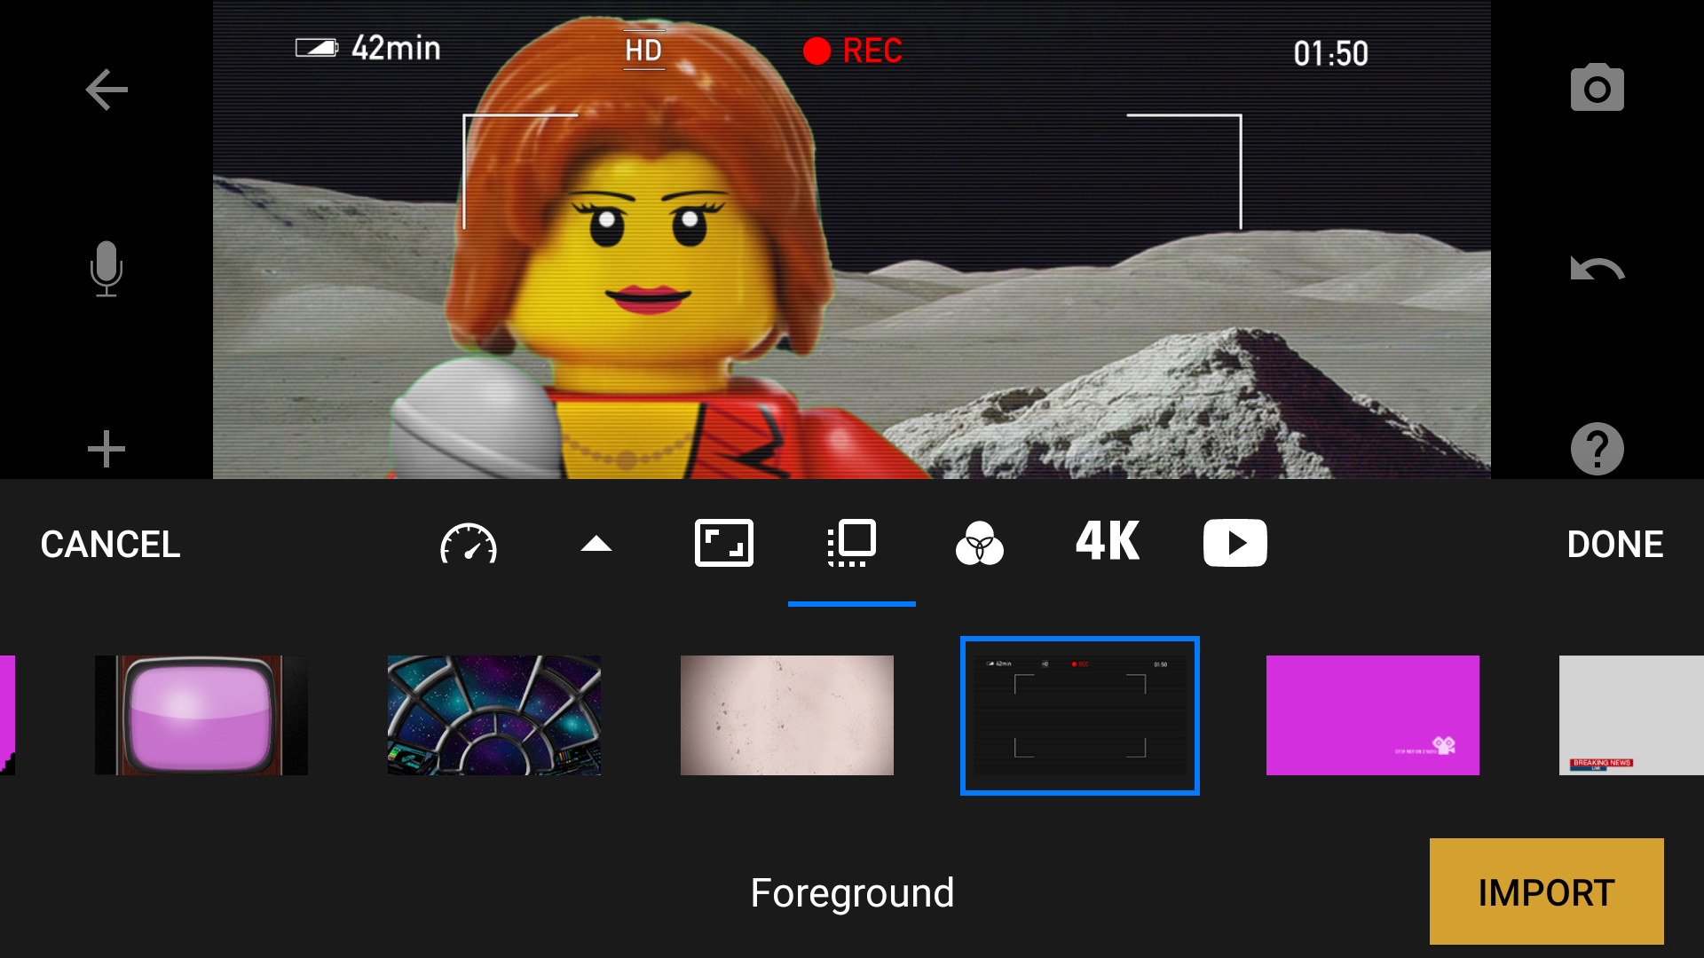Viewport: 1704px width, 958px height.
Task: Open the help question mark
Action: pyautogui.click(x=1596, y=448)
